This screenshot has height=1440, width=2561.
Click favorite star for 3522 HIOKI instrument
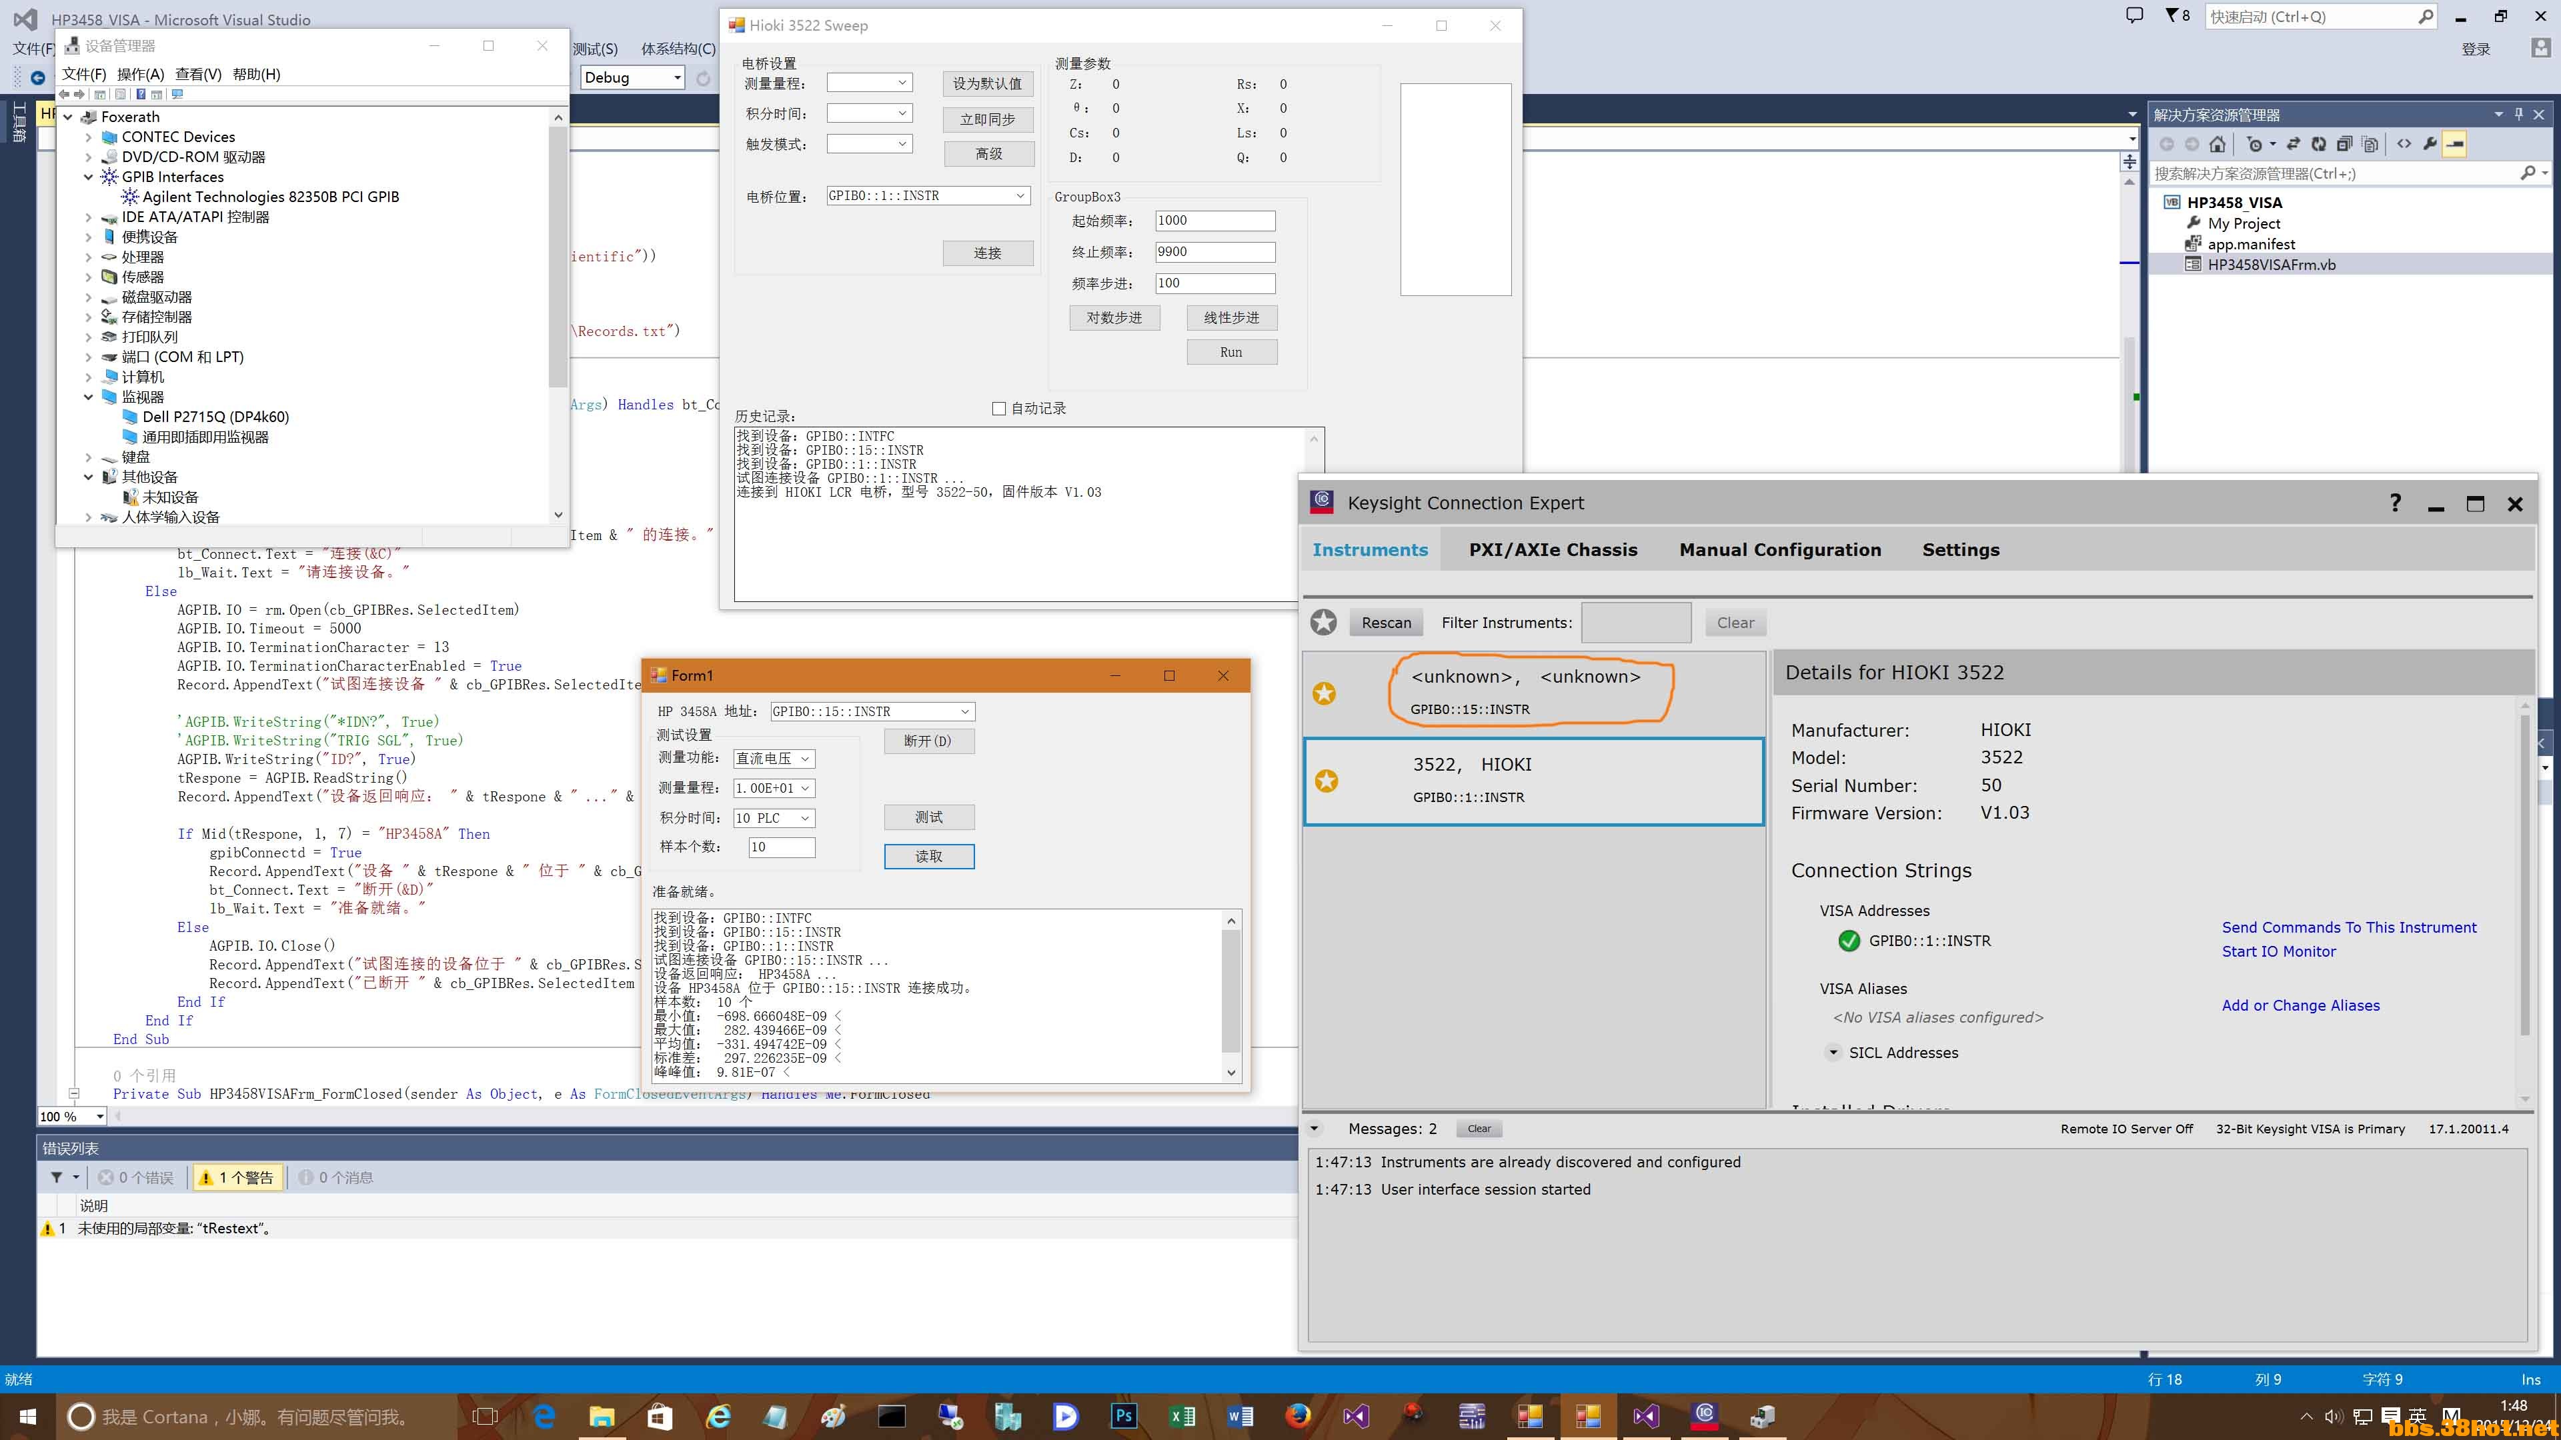point(1327,781)
